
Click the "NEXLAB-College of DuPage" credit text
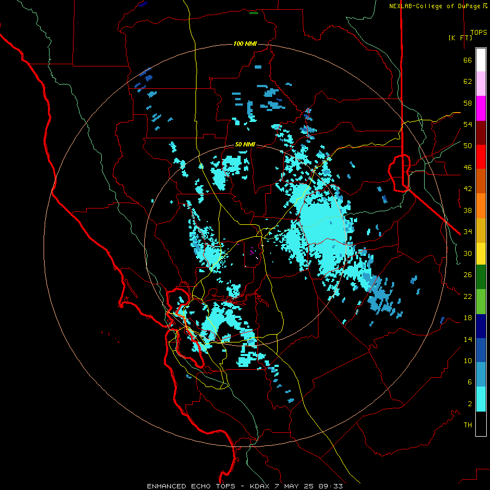coord(434,6)
